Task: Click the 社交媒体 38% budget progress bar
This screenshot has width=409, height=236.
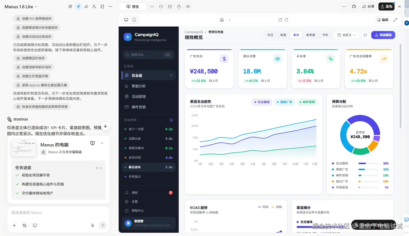Action: [x=368, y=163]
